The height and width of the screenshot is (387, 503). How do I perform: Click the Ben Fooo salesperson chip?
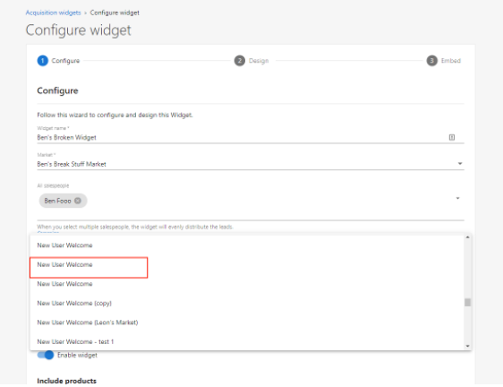63,201
